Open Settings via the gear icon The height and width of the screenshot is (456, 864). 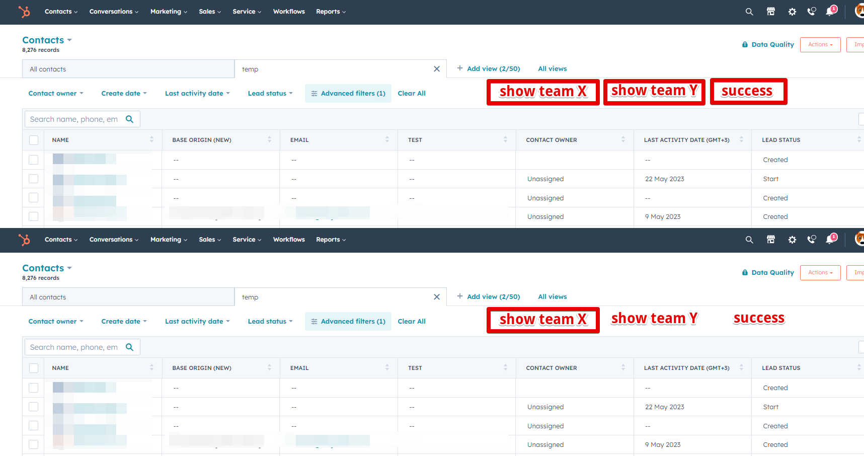tap(792, 11)
